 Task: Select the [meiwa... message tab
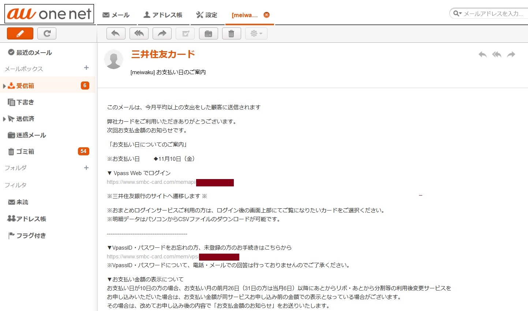click(x=245, y=15)
